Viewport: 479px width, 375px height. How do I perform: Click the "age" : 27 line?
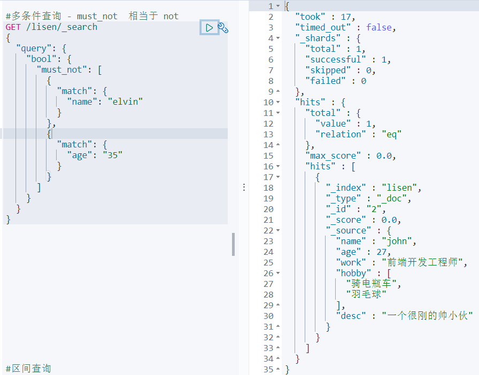(x=363, y=252)
